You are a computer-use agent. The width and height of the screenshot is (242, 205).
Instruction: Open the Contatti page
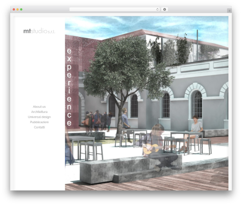39,127
